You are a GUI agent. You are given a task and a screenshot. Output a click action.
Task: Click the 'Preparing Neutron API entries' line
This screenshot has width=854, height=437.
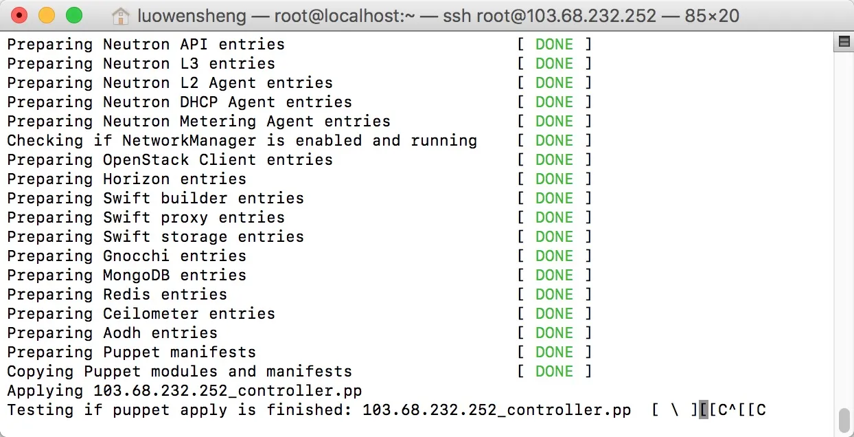point(146,45)
